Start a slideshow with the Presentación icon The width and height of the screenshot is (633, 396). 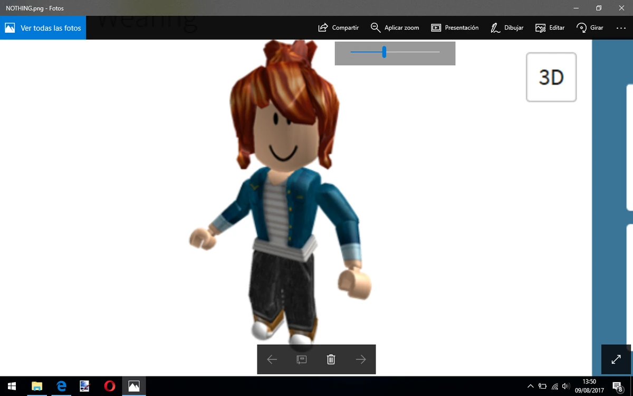(x=435, y=27)
